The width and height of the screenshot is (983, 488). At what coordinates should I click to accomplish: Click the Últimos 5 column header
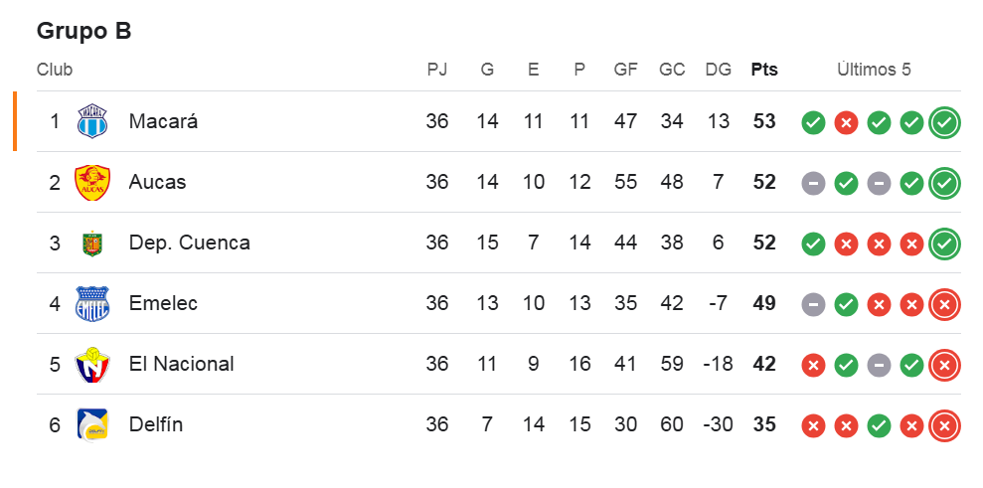874,70
